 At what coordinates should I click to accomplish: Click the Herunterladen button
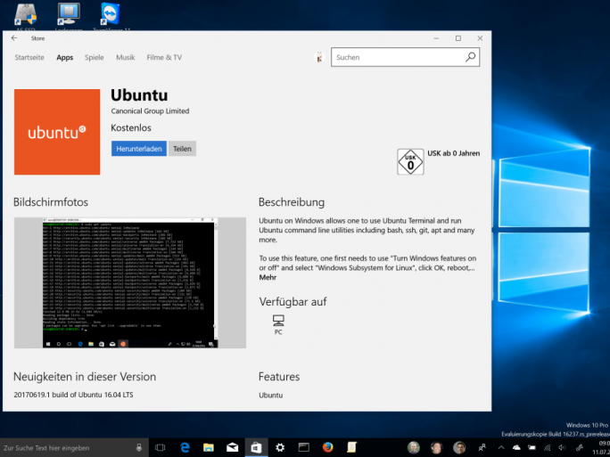coord(139,149)
